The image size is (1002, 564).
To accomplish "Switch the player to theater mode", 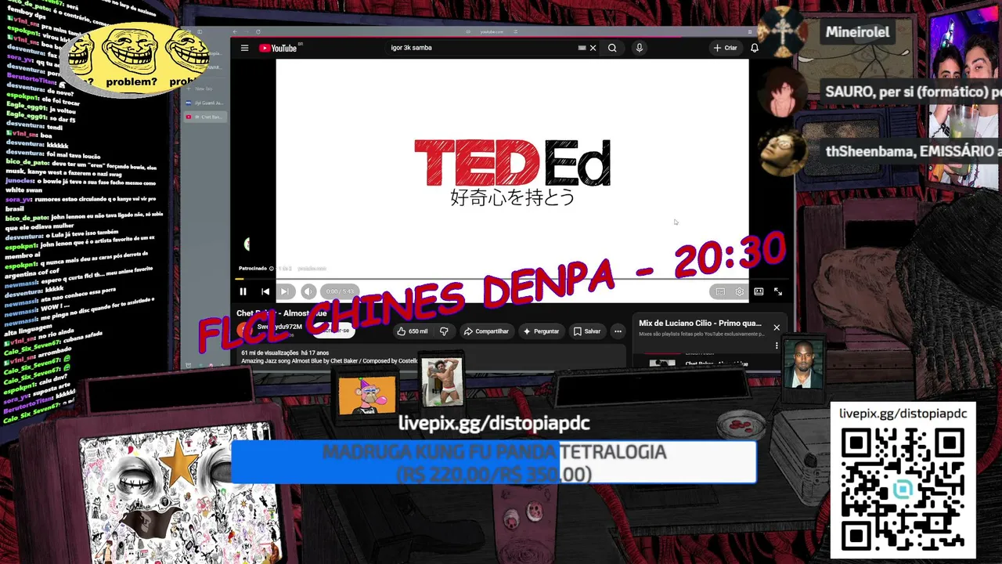I will pyautogui.click(x=759, y=291).
